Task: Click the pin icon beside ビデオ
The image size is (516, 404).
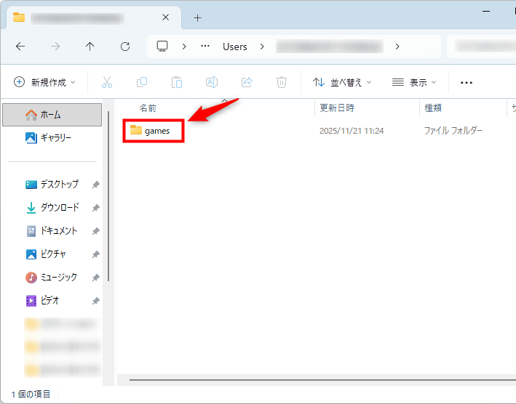Action: (95, 301)
